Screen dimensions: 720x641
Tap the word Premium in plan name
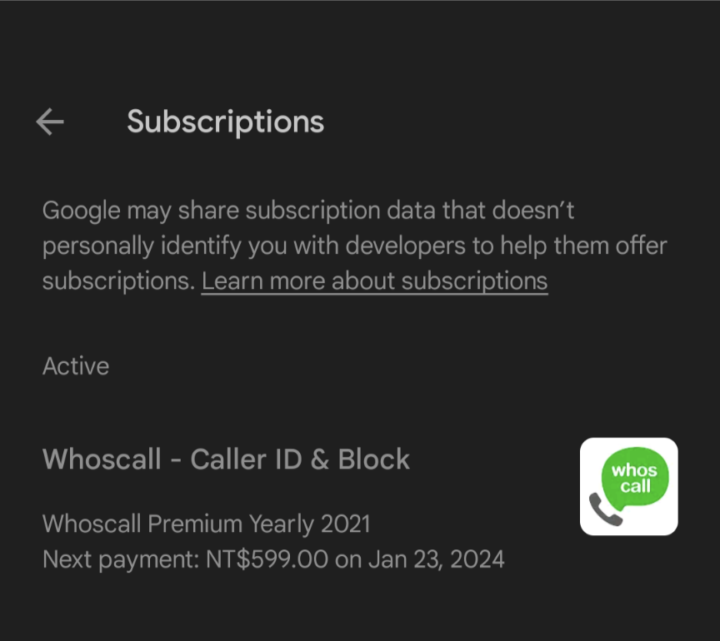(x=195, y=524)
